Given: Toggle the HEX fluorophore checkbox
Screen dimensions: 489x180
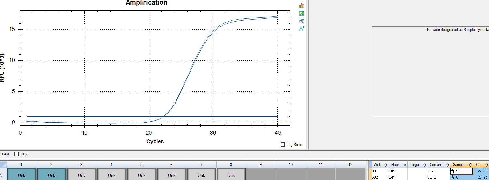Looking at the screenshot, I should pyautogui.click(x=16, y=154).
